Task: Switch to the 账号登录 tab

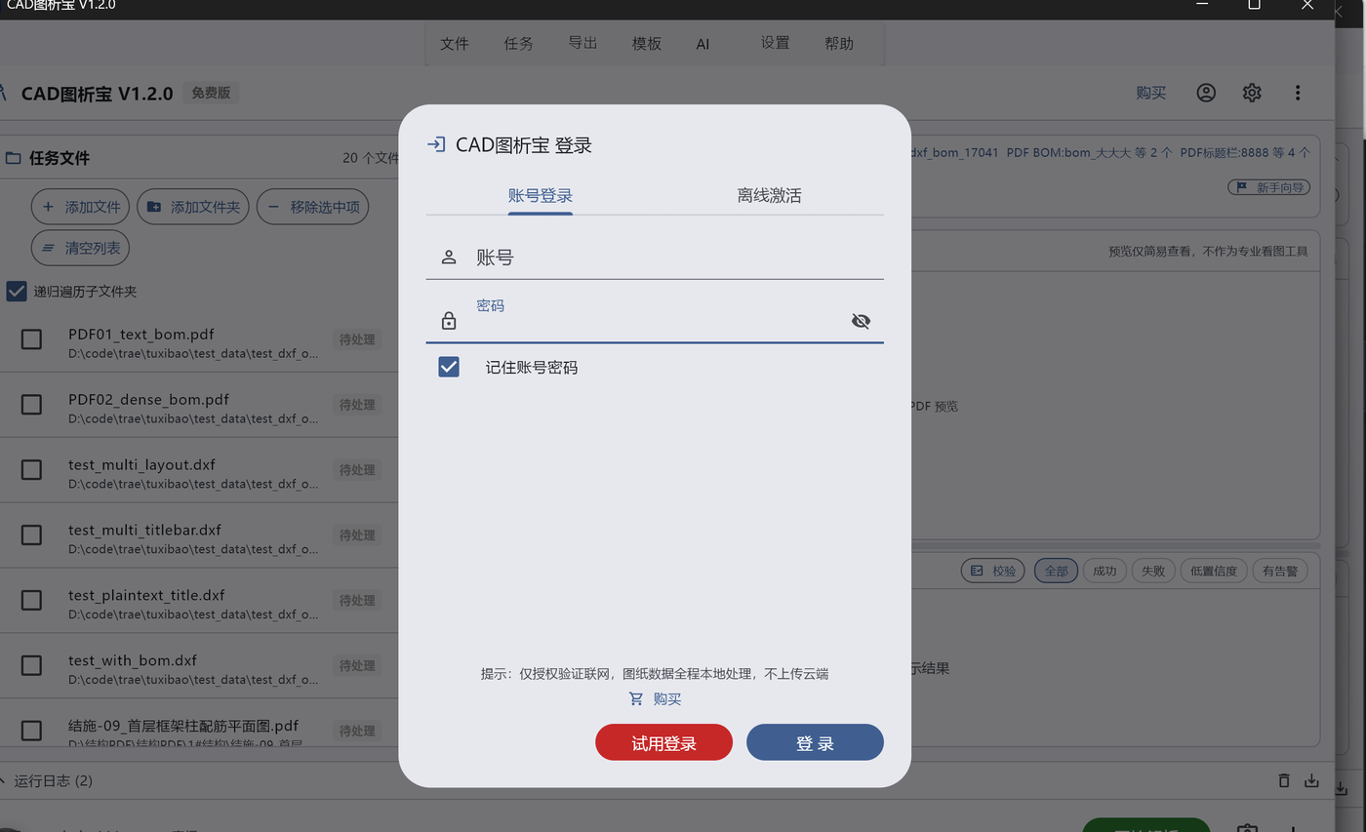Action: 540,195
